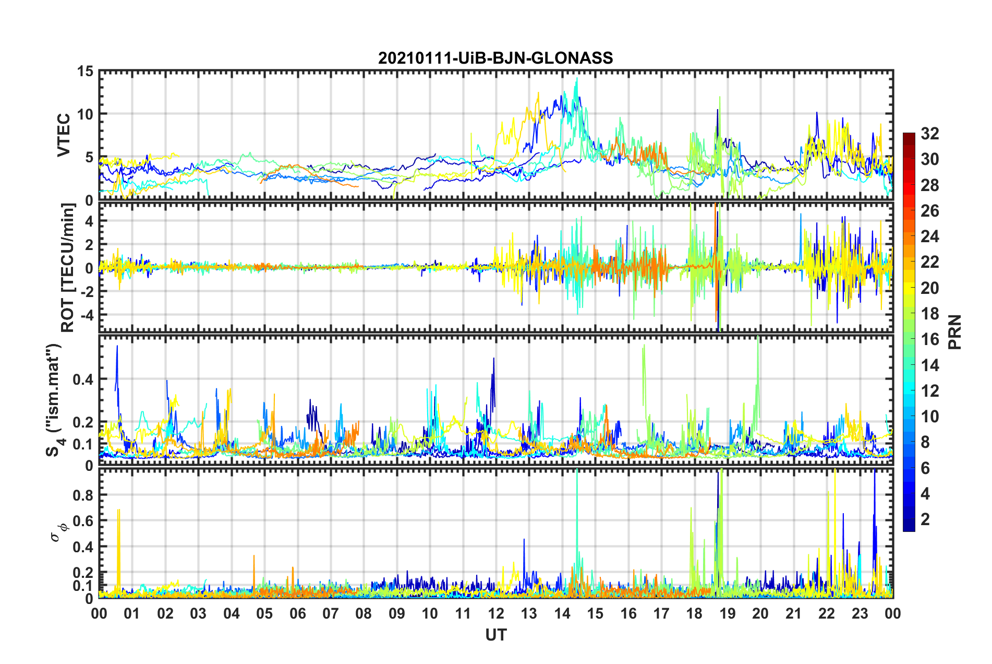Click x-axis tick label 06
Image resolution: width=992 pixels, height=664 pixels.
click(297, 613)
